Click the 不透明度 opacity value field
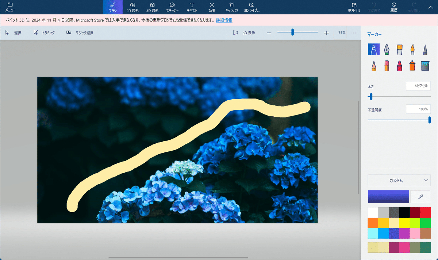This screenshot has height=260, width=438. click(418, 109)
